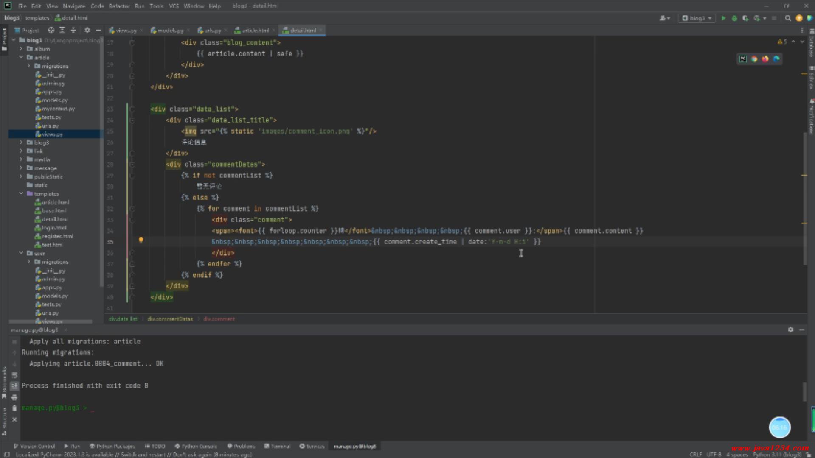The image size is (815, 458).
Task: Toggle scroll to end in console
Action: [14, 386]
